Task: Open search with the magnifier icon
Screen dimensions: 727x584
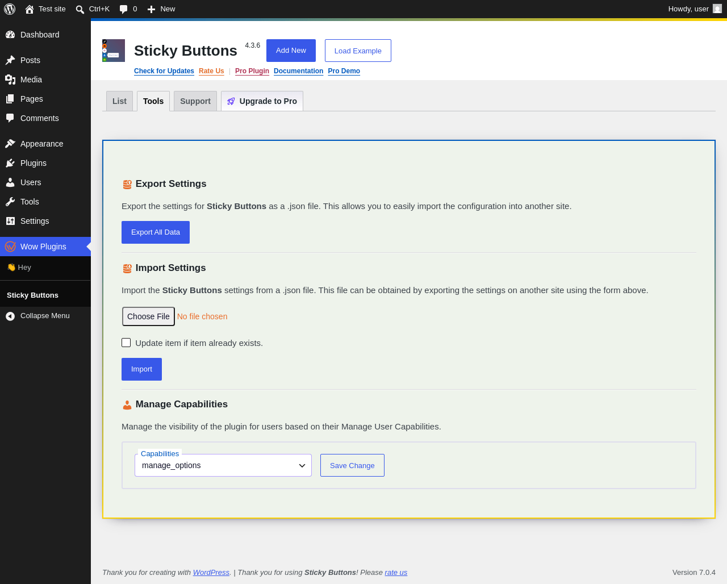Action: click(x=80, y=9)
